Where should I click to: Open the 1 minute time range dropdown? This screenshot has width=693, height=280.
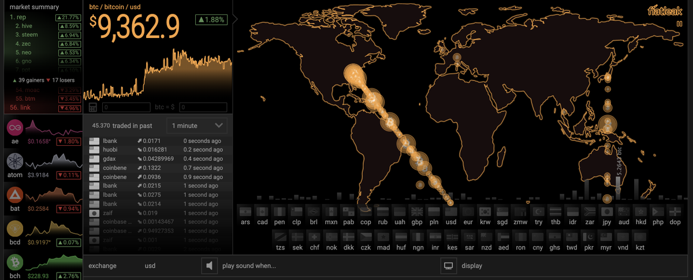pos(196,126)
